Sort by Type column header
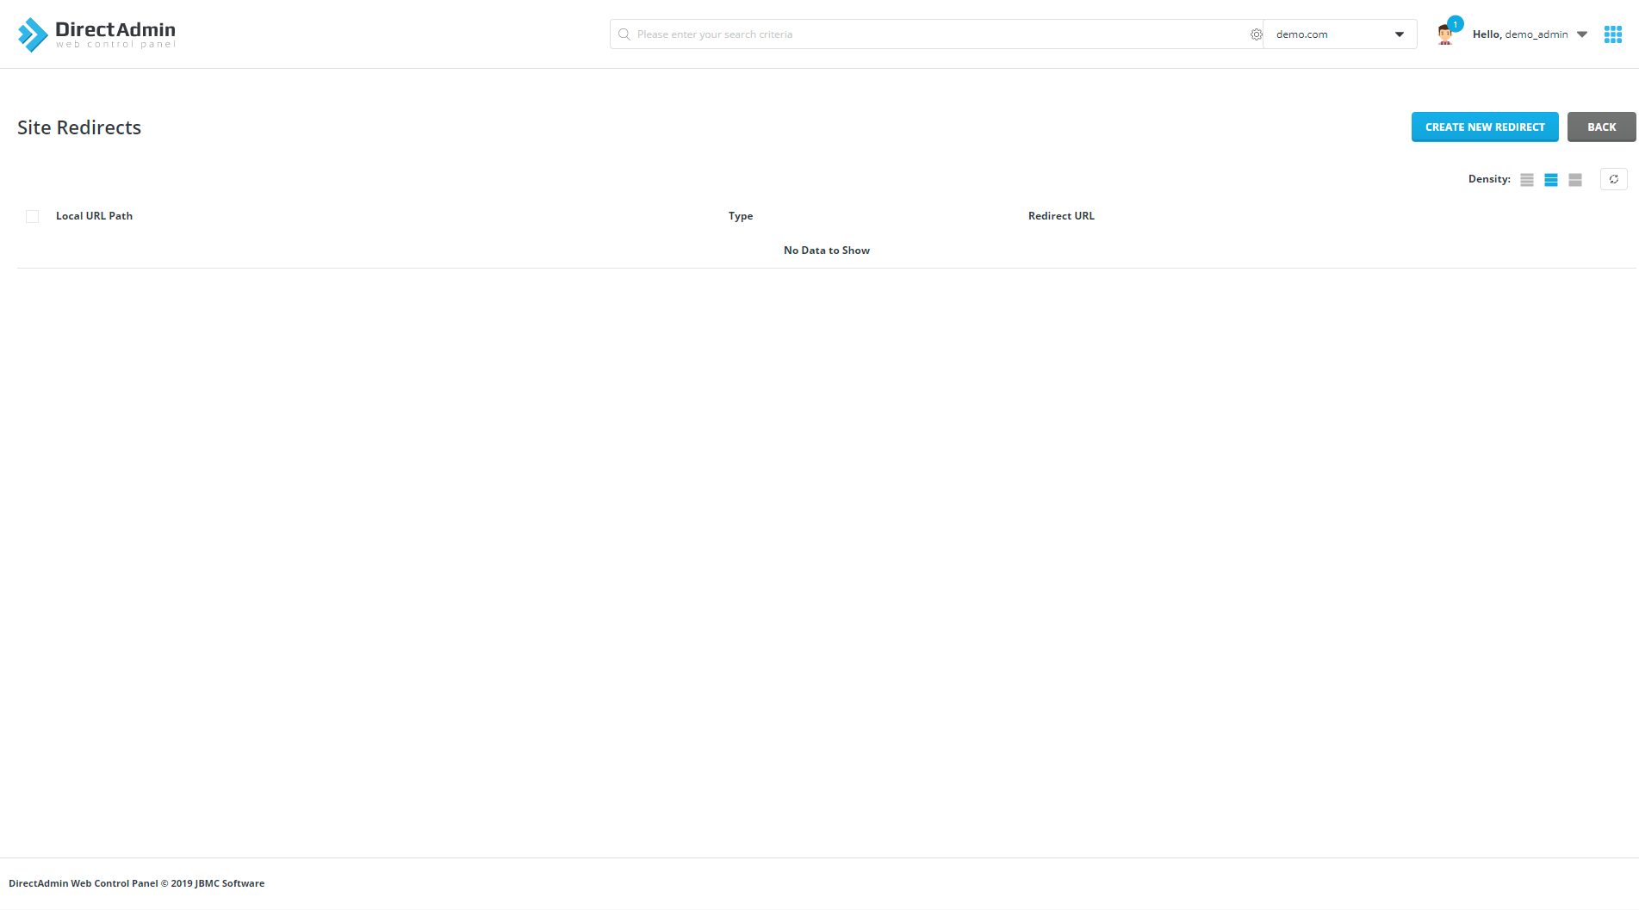The image size is (1639, 910). pyautogui.click(x=741, y=216)
